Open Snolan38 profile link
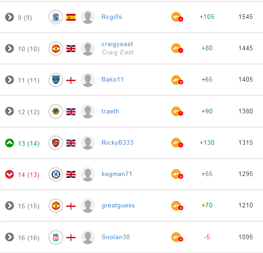 116,237
